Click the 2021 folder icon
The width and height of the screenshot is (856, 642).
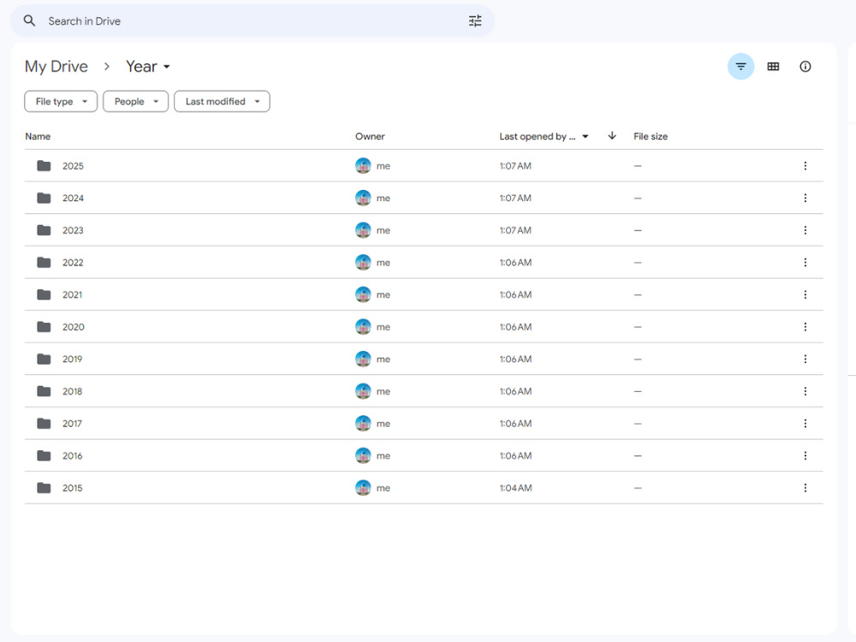click(x=44, y=294)
